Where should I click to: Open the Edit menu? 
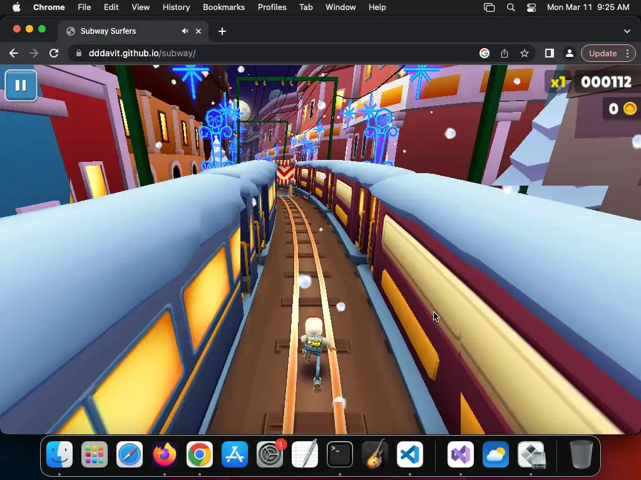(111, 7)
